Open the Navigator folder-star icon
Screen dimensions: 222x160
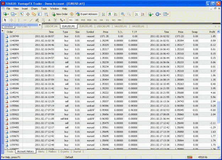pos(34,14)
